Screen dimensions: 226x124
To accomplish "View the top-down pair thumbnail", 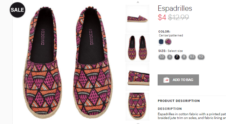I will click(x=137, y=48).
